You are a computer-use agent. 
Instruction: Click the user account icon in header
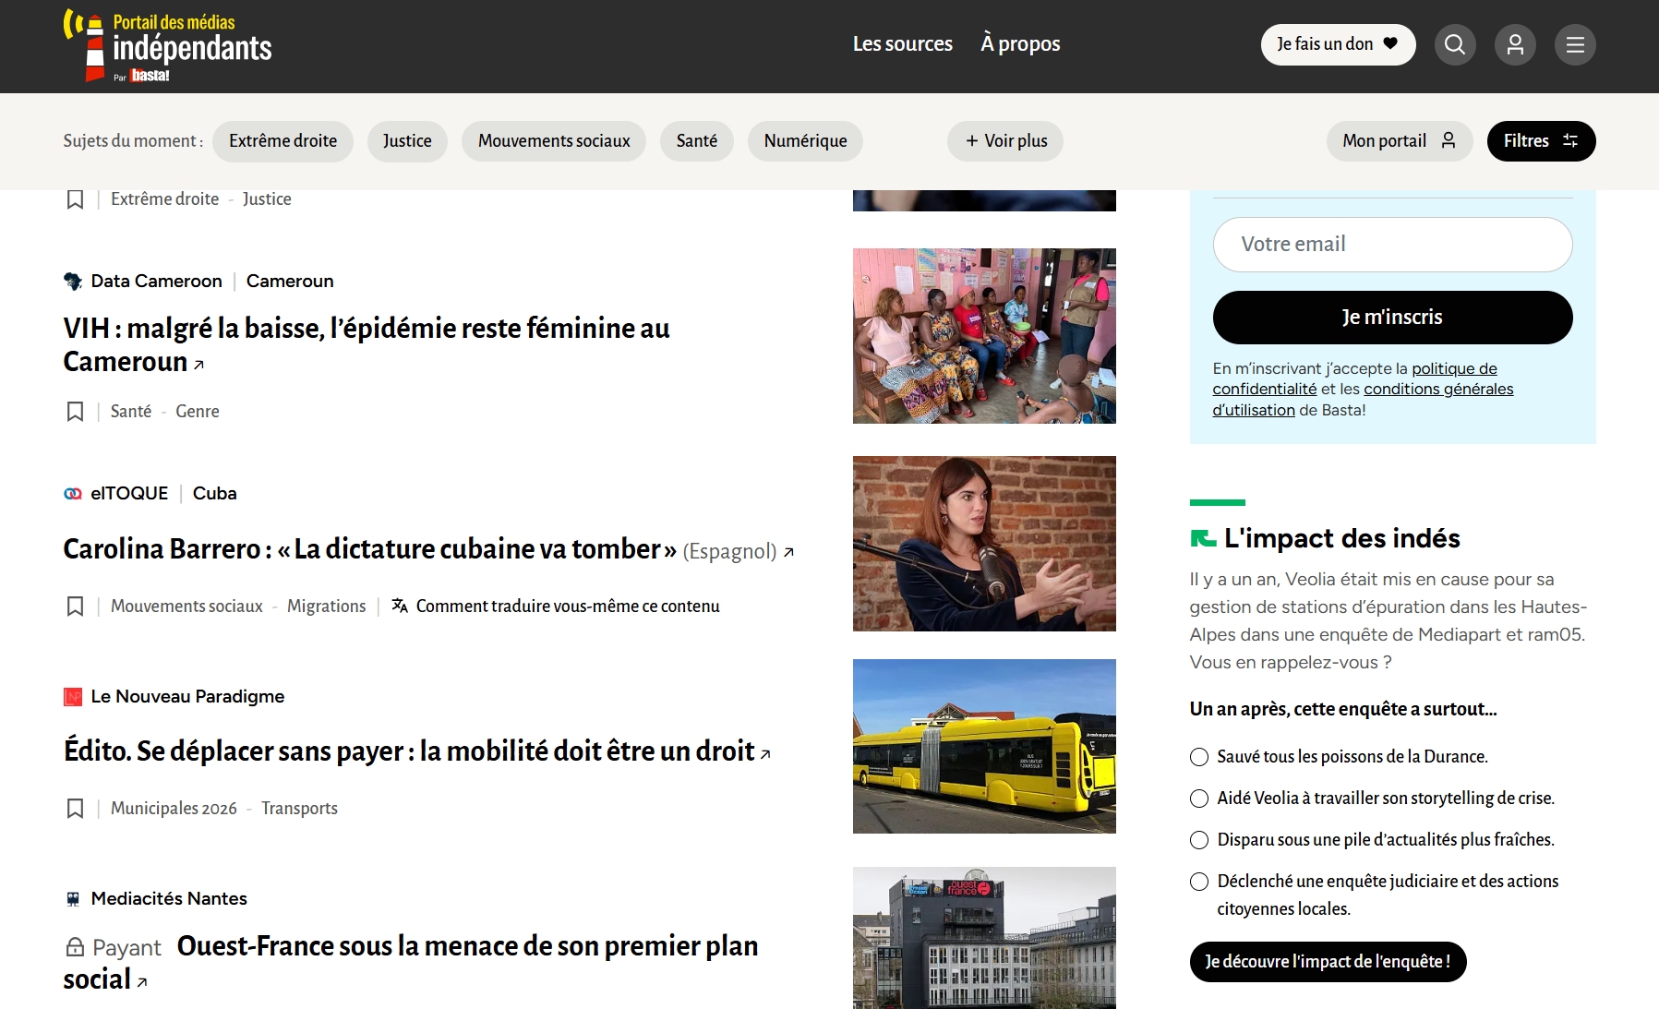click(x=1515, y=44)
